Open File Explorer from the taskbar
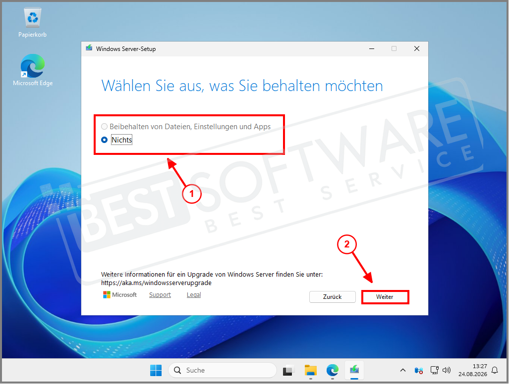 [311, 370]
